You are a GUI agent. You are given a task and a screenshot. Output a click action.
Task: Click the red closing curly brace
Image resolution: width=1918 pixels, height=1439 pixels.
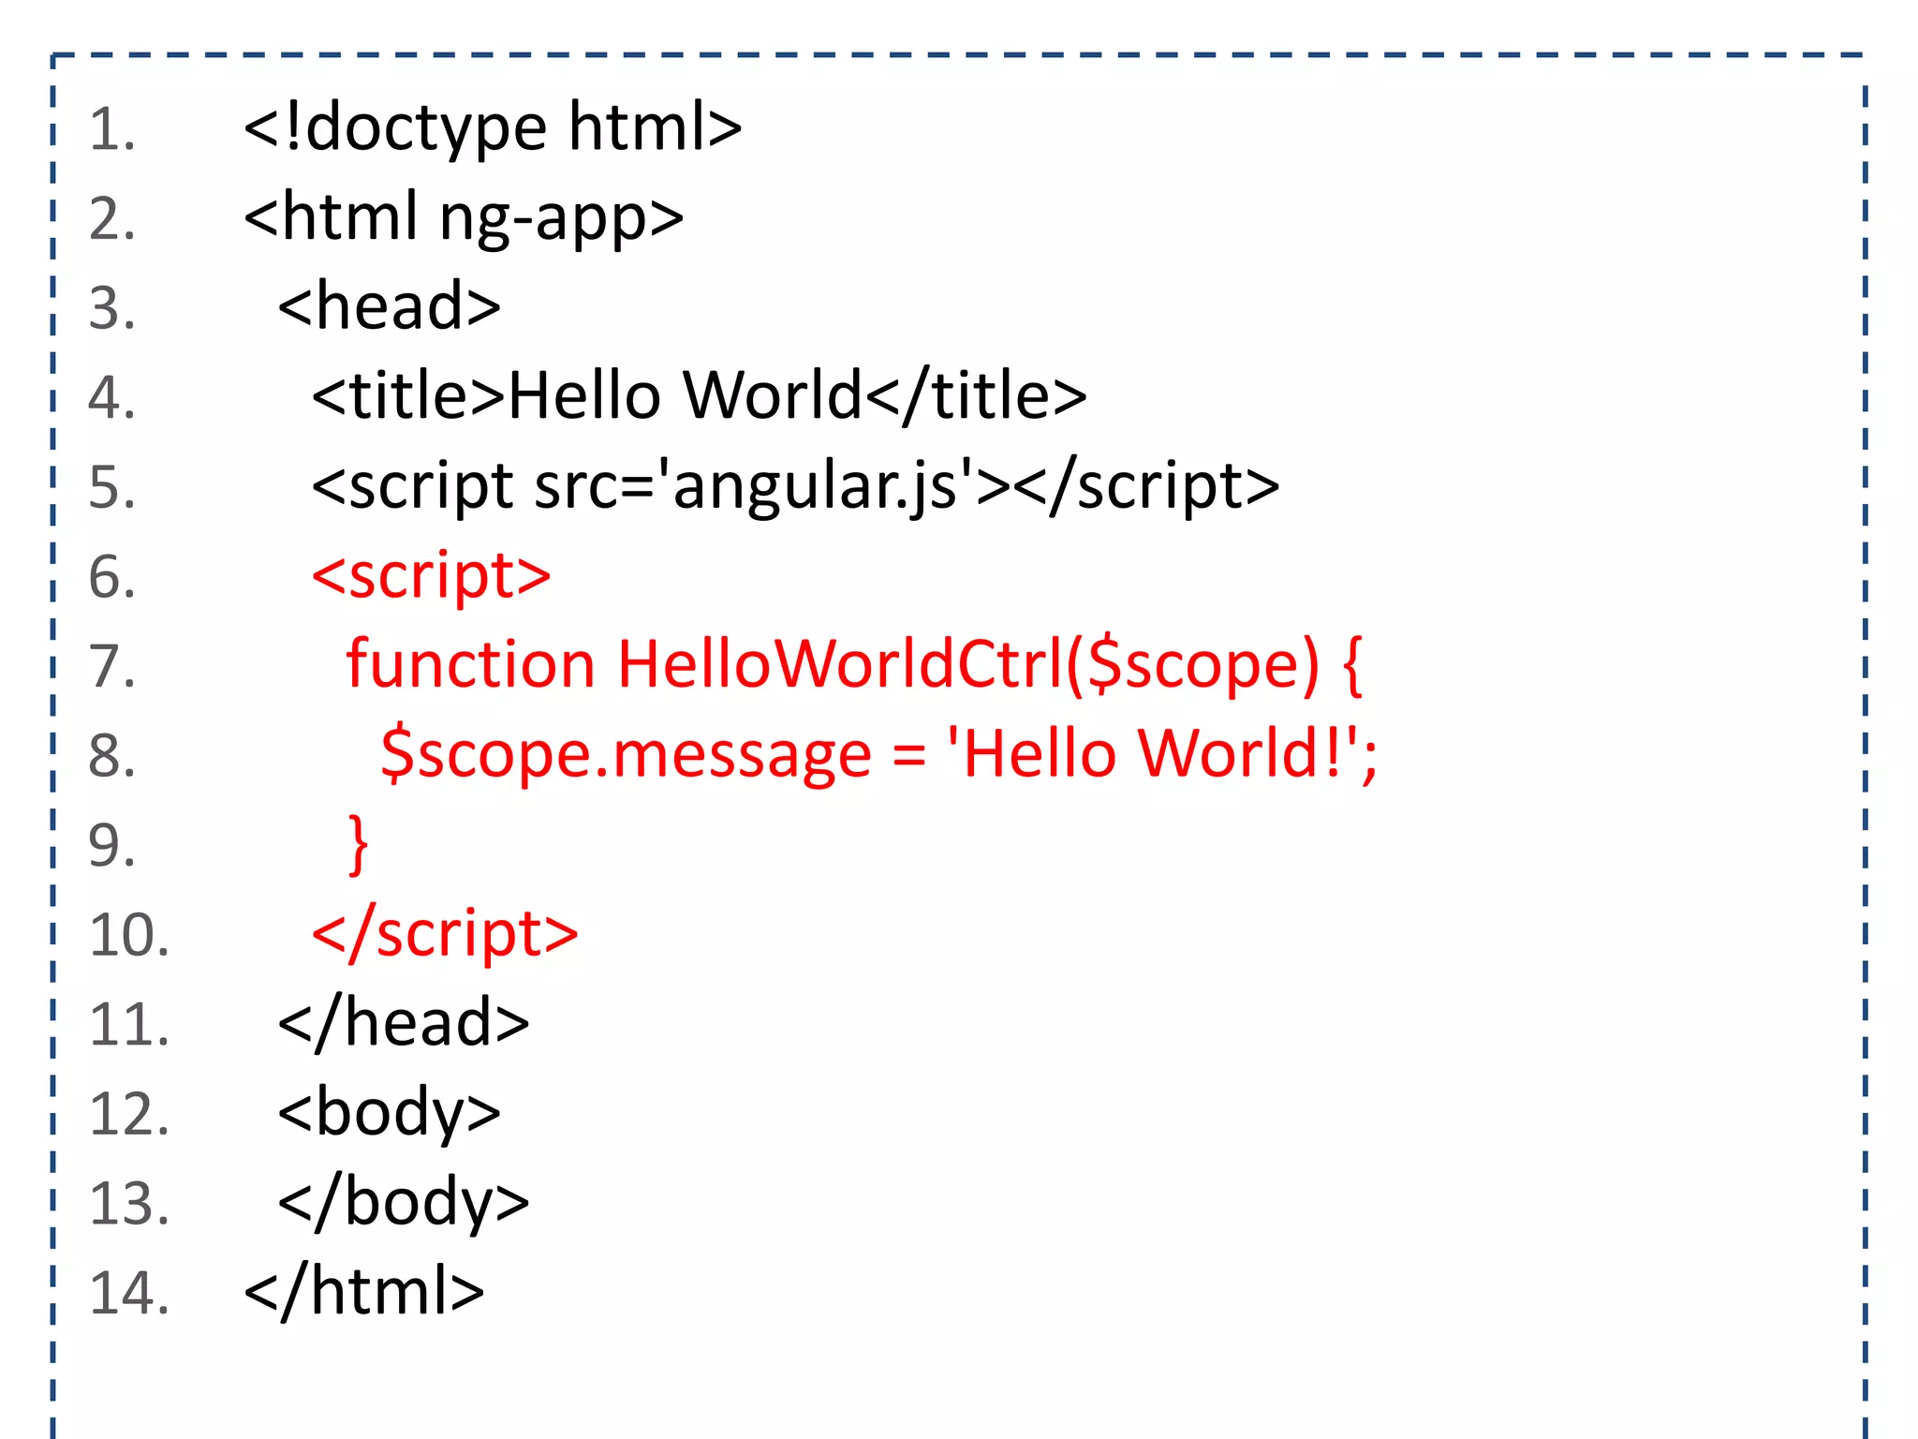(358, 843)
